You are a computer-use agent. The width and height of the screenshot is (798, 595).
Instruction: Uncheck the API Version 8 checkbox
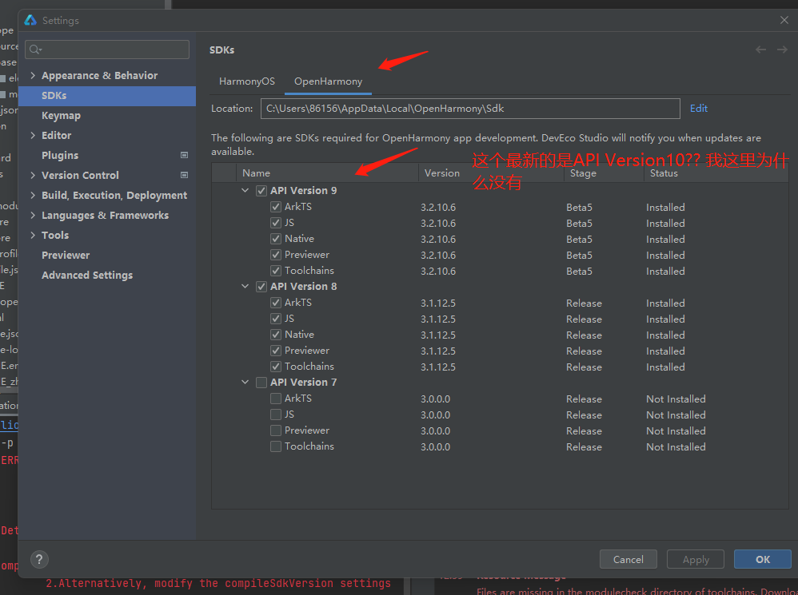click(261, 287)
